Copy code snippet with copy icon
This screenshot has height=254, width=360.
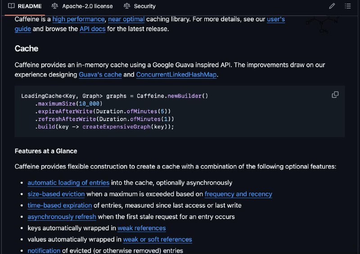(x=335, y=94)
